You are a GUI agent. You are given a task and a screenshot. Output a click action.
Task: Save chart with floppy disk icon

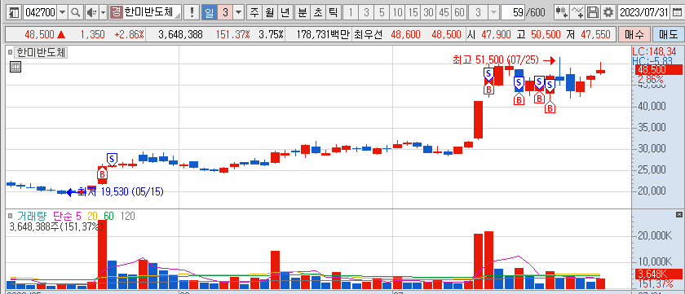coord(593,13)
